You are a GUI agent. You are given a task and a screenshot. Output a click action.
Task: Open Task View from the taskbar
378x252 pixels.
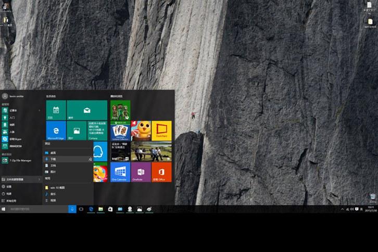coord(81,209)
